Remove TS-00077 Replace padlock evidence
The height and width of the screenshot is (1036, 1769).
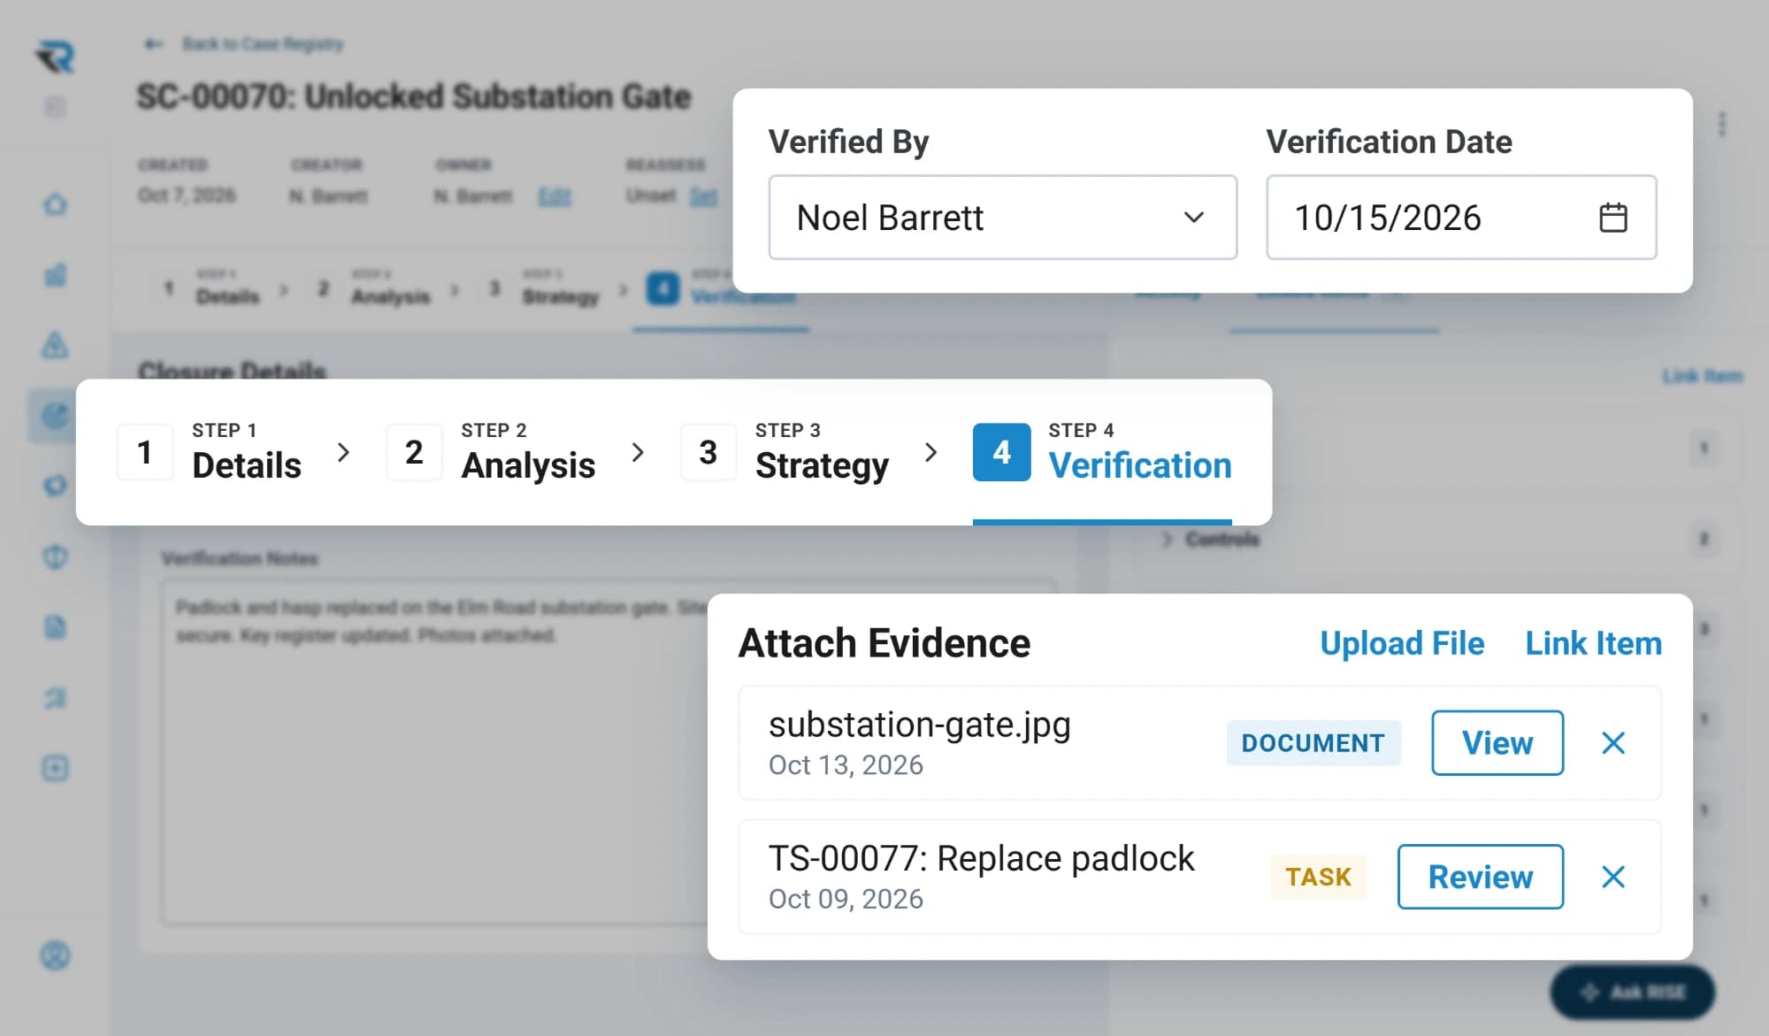tap(1613, 877)
